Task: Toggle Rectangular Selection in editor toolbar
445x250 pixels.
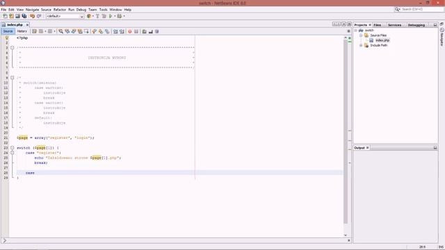Action: point(86,31)
